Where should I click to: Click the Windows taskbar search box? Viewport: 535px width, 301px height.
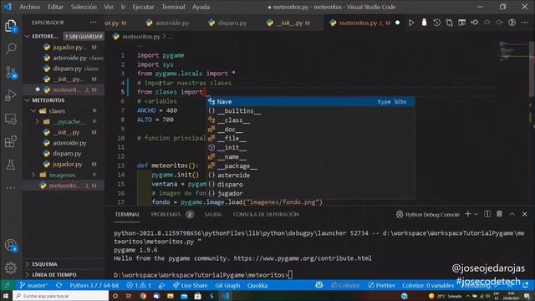click(x=61, y=296)
